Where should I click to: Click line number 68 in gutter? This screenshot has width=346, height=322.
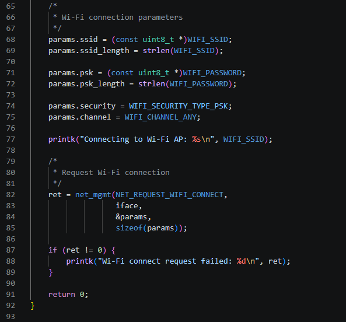pos(11,40)
